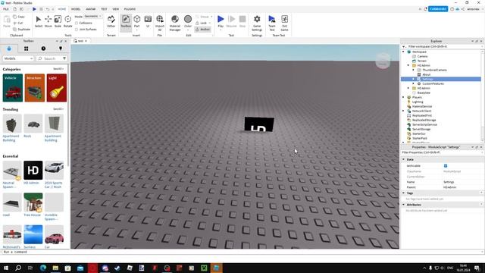
Task: Switch to the AVATAR ribbon tab
Action: coord(91,9)
